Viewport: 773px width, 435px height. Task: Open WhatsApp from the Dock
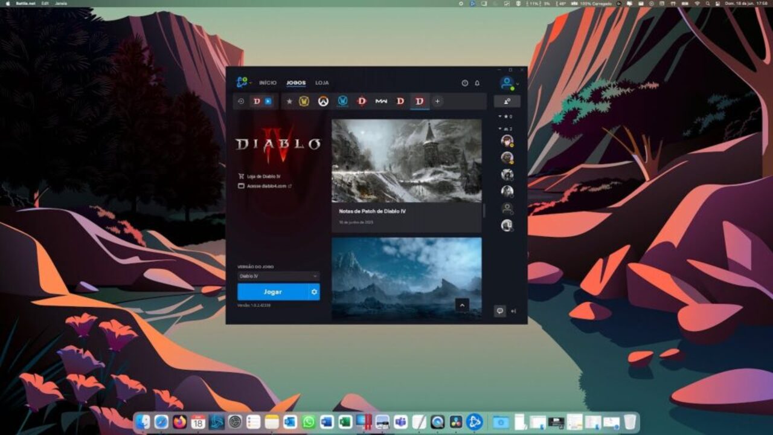pyautogui.click(x=309, y=422)
